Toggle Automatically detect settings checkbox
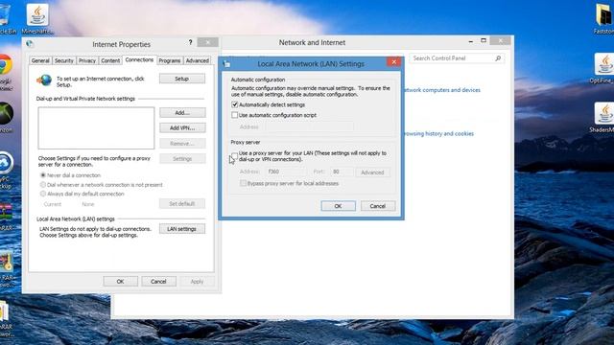The width and height of the screenshot is (614, 345). tap(234, 104)
